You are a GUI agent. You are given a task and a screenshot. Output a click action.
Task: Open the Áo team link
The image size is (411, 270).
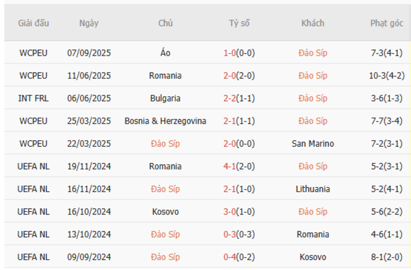[166, 53]
